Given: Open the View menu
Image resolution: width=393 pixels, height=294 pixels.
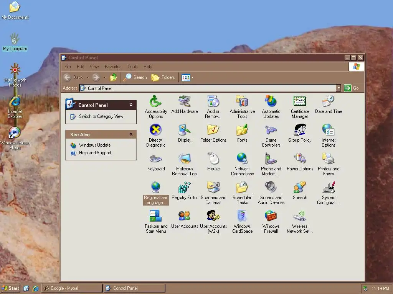Looking at the screenshot, I should (x=94, y=67).
